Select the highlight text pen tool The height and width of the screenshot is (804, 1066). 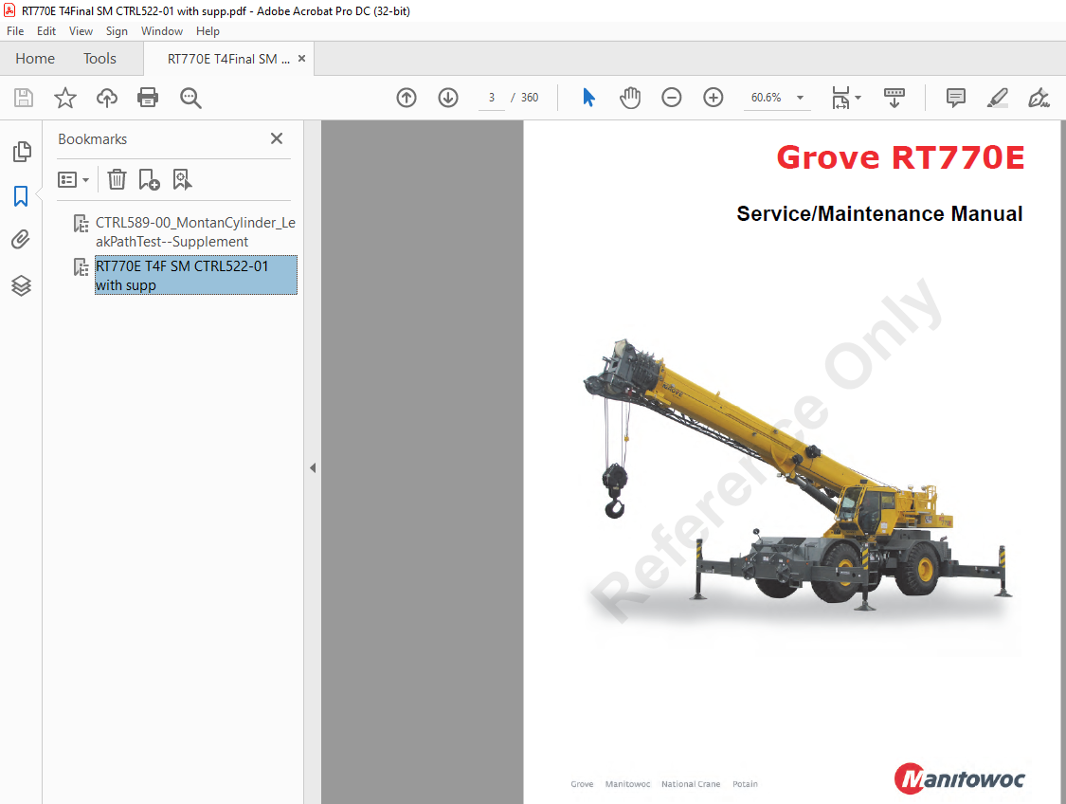tap(998, 98)
